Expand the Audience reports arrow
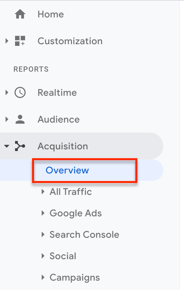This screenshot has width=184, height=290. (7, 119)
